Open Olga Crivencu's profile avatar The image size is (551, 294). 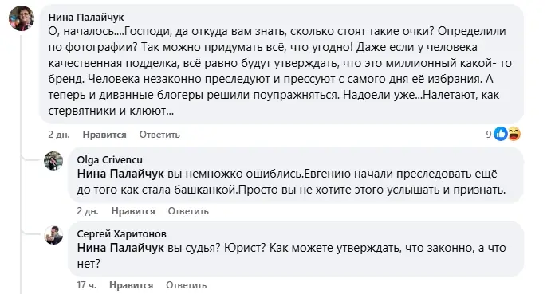point(53,161)
